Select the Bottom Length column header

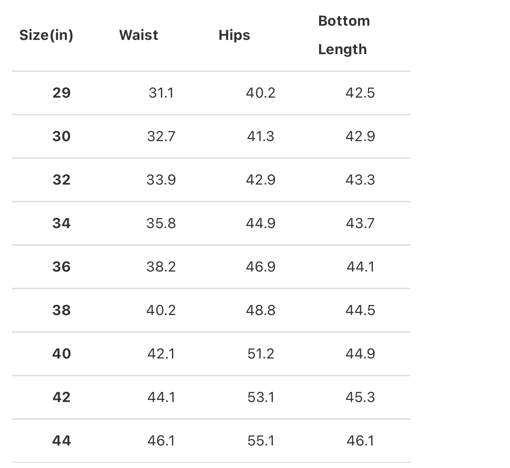point(344,35)
